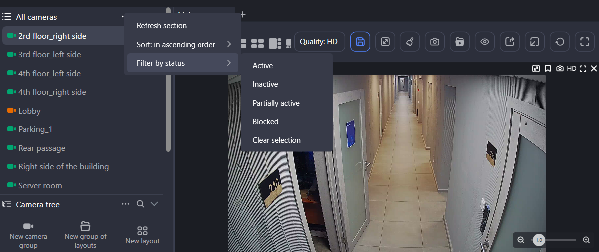Viewport: 599px width, 252px height.
Task: Click the rotate refresh icon in toolbar
Action: click(x=560, y=42)
